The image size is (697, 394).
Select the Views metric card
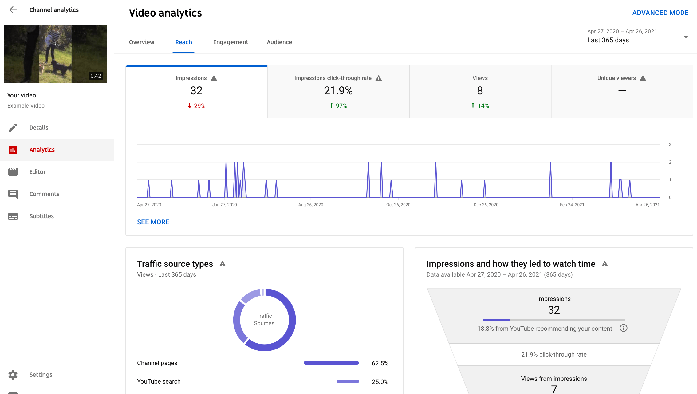tap(480, 91)
